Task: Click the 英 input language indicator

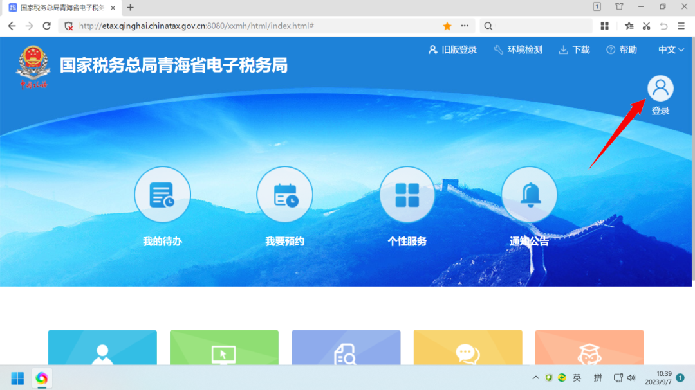Action: pos(577,378)
